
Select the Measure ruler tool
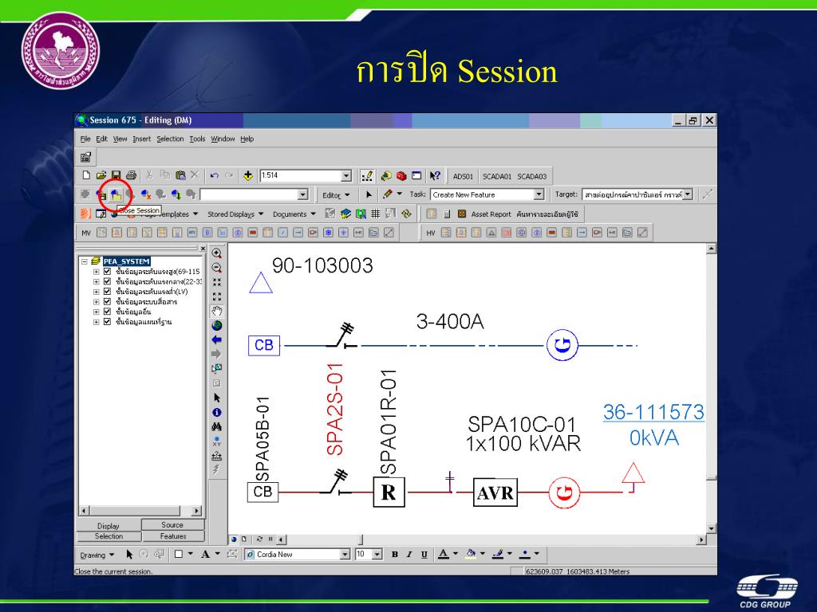click(217, 457)
